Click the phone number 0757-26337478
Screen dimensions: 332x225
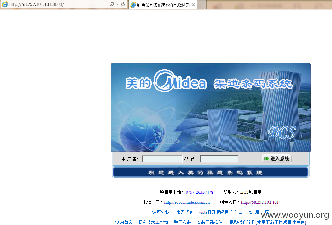coord(199,192)
